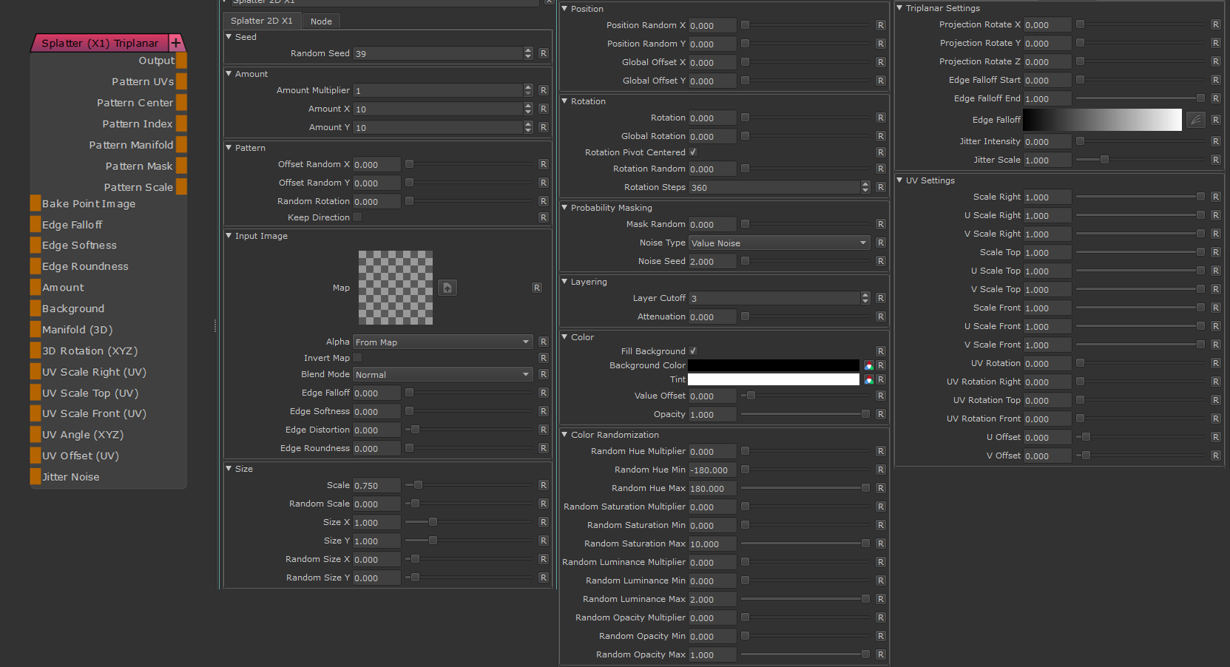Select the Splatter 2D X1 tab

261,21
